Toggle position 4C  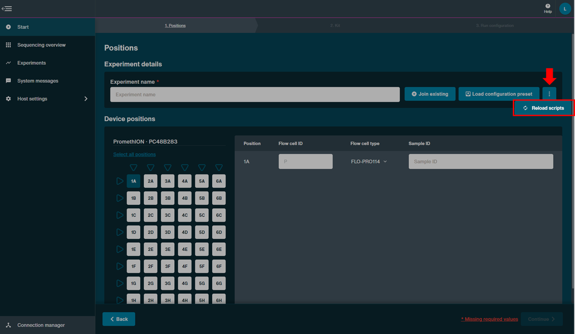point(185,215)
